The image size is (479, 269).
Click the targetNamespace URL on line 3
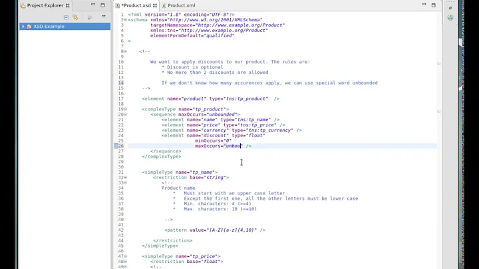point(239,25)
